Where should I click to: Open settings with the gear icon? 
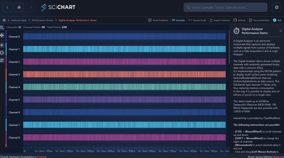point(276,7)
